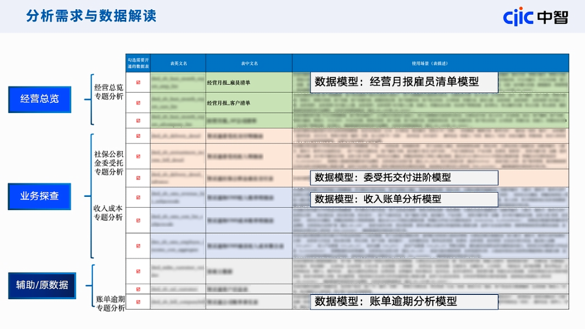Click the red check icon beside 经营月报_客户清单
585x329 pixels.
coord(138,102)
